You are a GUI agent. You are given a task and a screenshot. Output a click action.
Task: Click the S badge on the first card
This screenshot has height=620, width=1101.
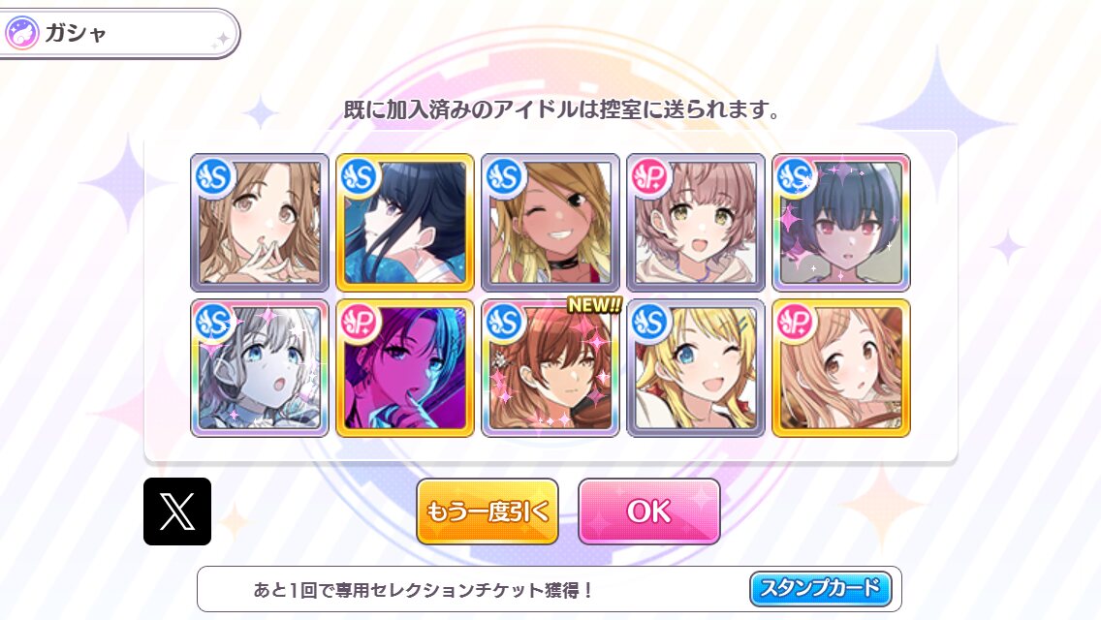point(214,177)
